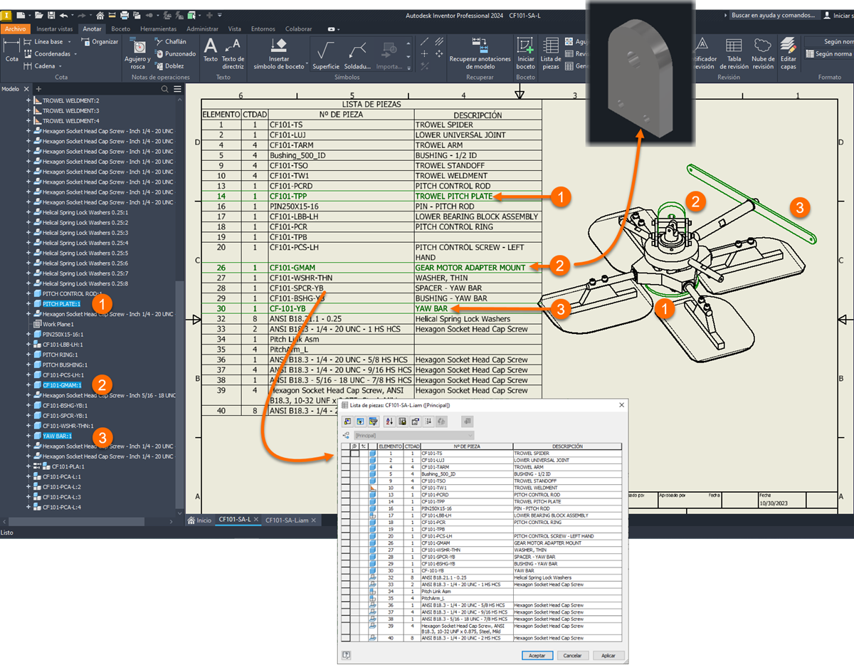Open Editar capas
The height and width of the screenshot is (665, 854).
pyautogui.click(x=789, y=53)
